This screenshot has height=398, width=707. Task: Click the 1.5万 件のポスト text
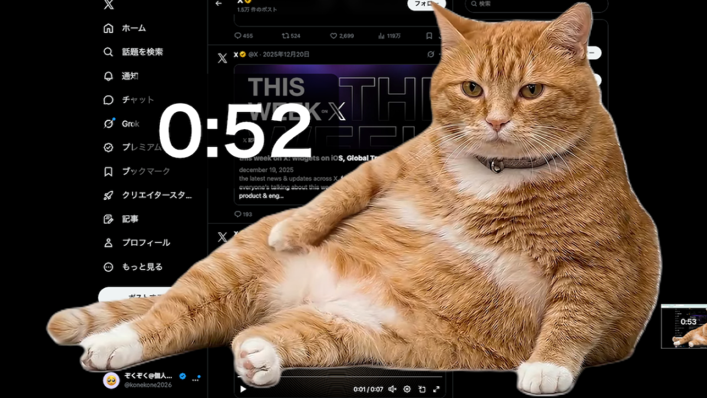pyautogui.click(x=257, y=9)
